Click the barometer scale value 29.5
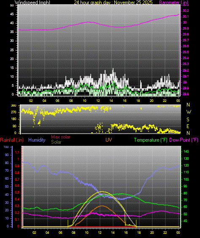The height and width of the screenshot is (238, 200). 186,52
